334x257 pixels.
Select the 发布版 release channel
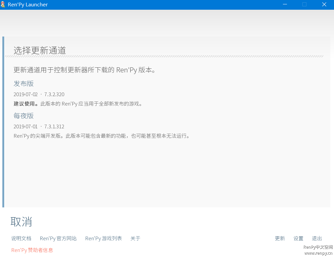(24, 83)
